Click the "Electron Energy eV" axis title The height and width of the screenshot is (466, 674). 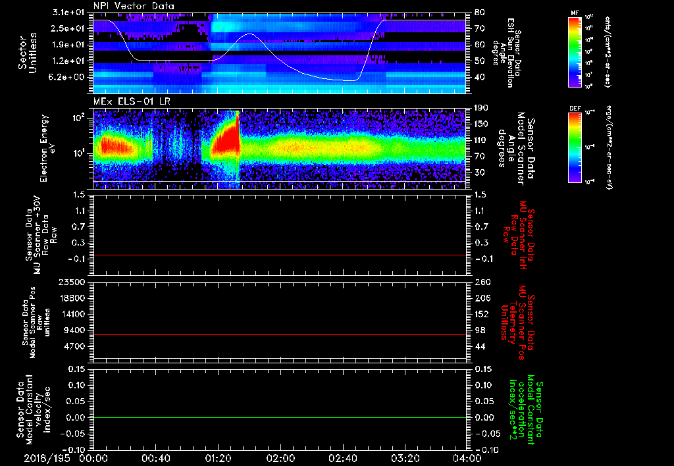(x=49, y=148)
